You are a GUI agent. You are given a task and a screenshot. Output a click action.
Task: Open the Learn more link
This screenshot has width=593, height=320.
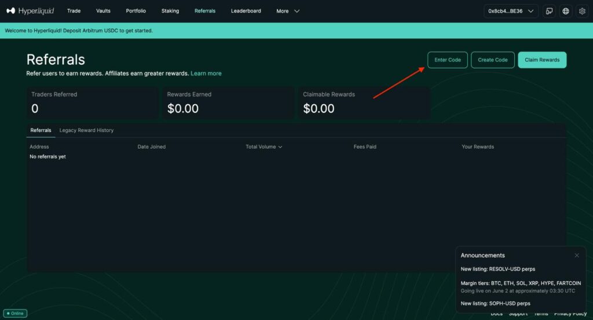[x=206, y=73]
